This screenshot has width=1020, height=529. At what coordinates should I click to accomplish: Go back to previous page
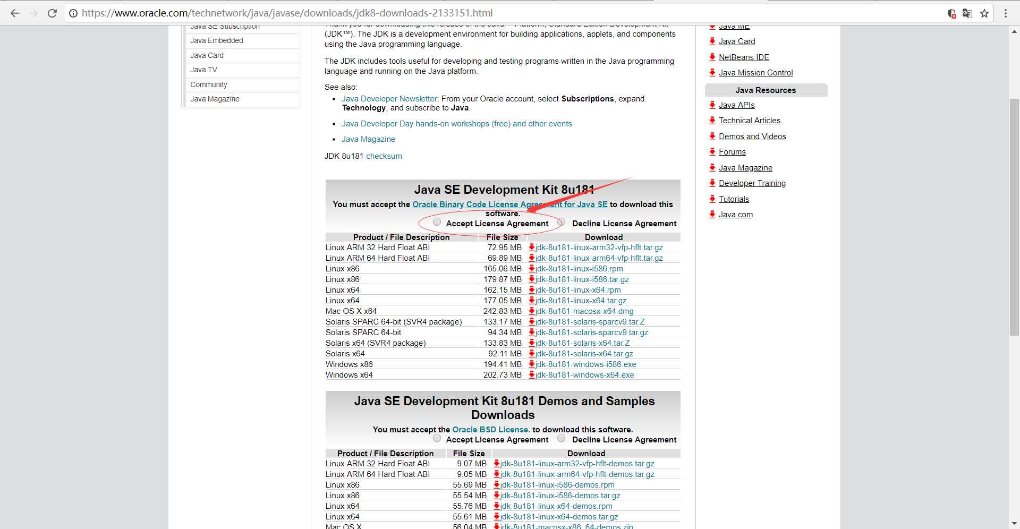(x=15, y=13)
